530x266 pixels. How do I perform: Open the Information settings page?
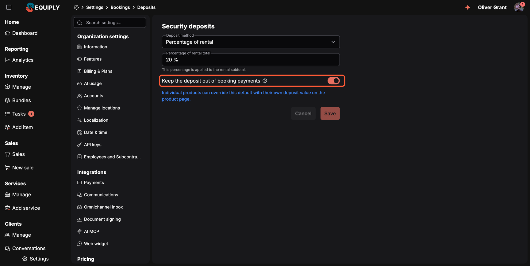[92, 47]
